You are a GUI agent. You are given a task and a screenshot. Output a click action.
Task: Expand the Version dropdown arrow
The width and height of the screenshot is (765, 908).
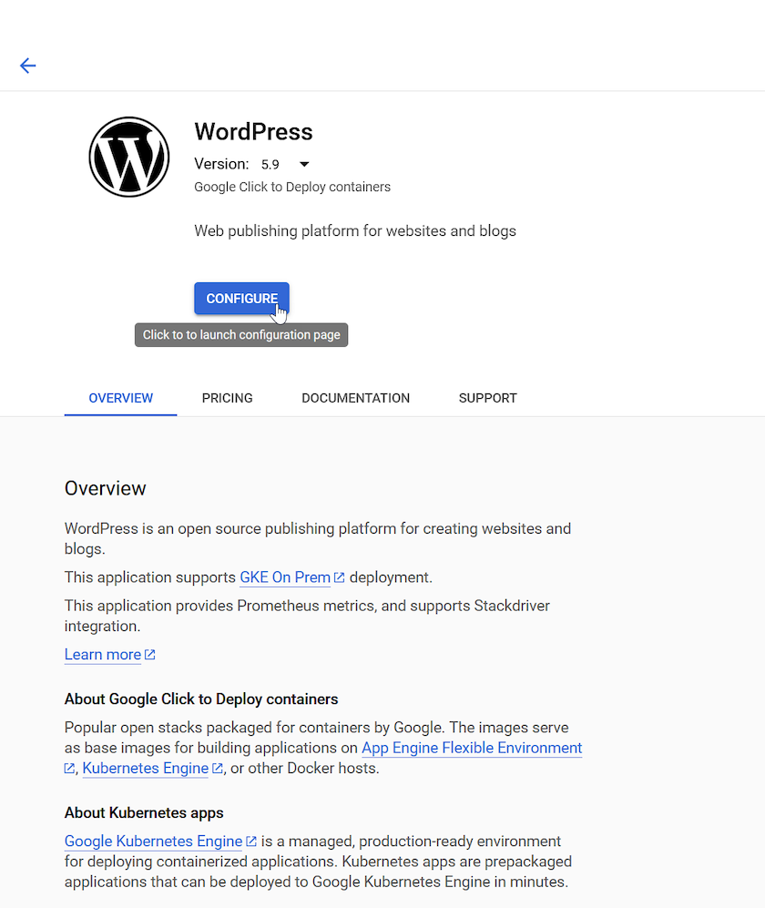click(x=304, y=165)
